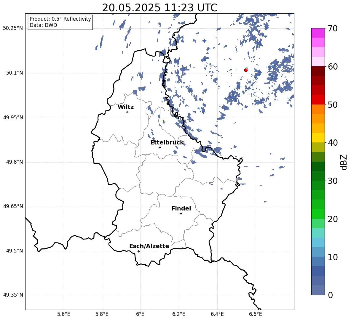Viewport: 351px width, 320px height.
Task: Click the 49.35°N latitude label
Action: click(x=13, y=295)
